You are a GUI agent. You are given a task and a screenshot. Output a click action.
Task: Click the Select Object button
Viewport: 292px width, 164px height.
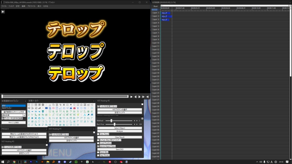coord(119,128)
